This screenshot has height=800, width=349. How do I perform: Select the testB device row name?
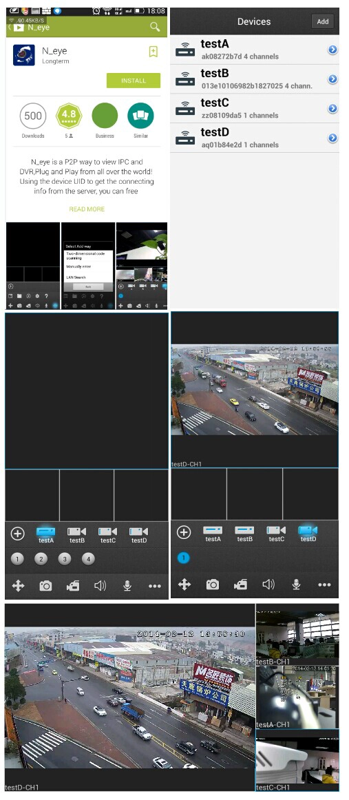coord(215,74)
